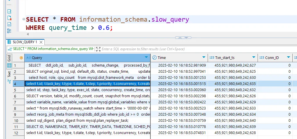297x139 pixels.
Task: Click the table icon on the SLOW_QUERY 1 tab
Action: [9, 42]
